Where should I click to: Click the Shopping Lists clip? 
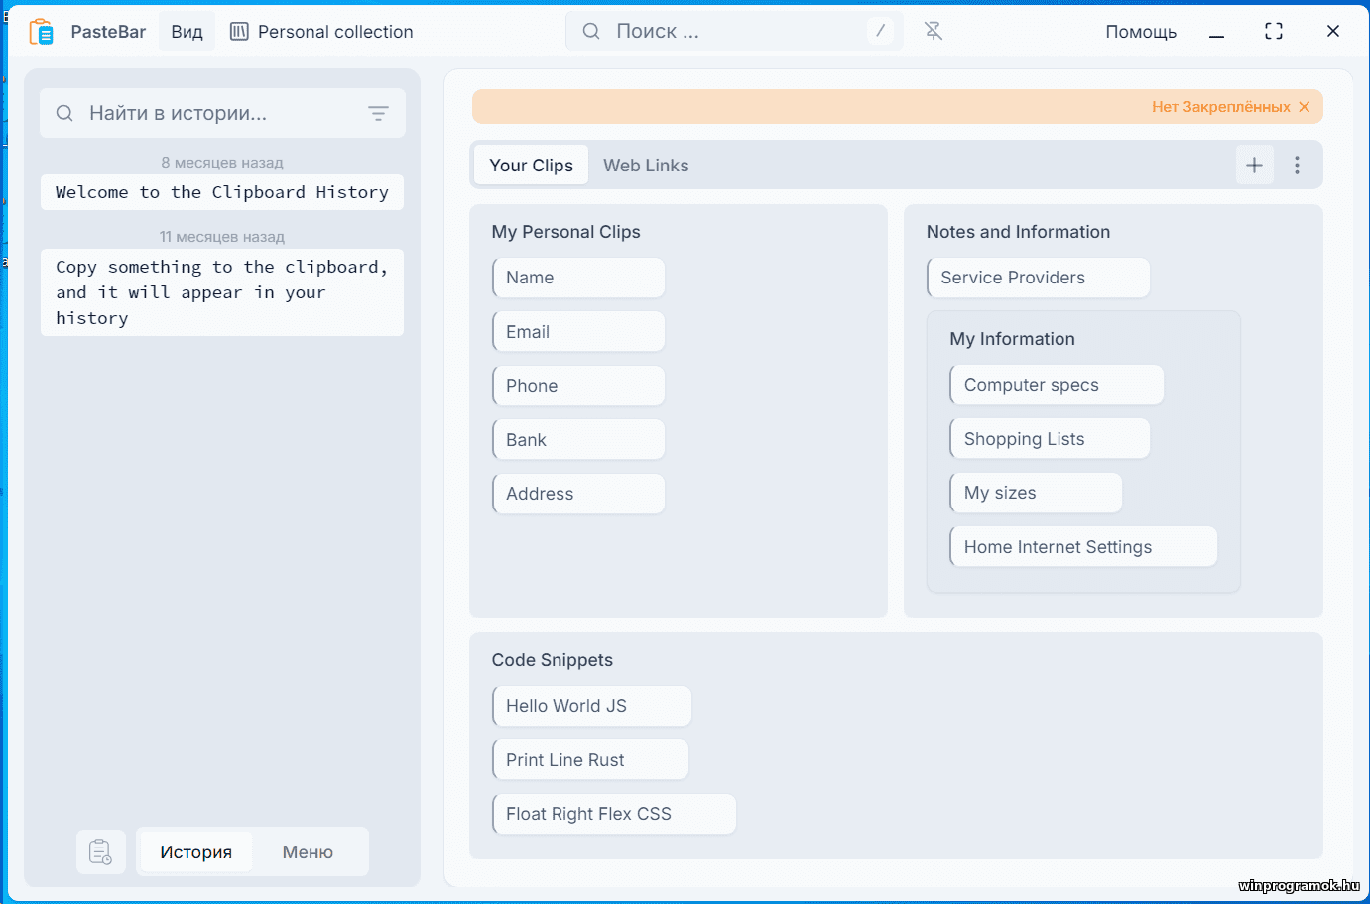(1050, 439)
